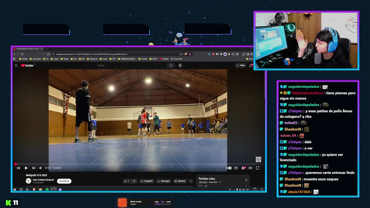Skip to next video in playlist

[34, 168]
